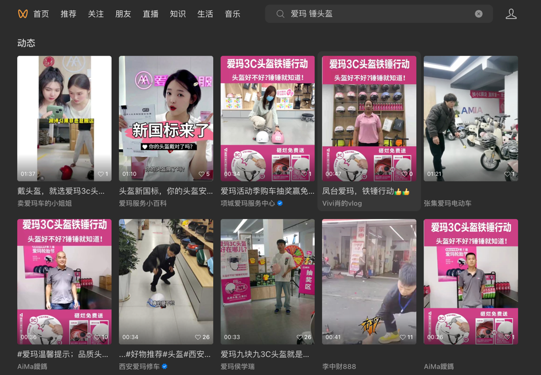
Task: Open title #爱玛温馨提示；品质头...
Action: coord(63,355)
